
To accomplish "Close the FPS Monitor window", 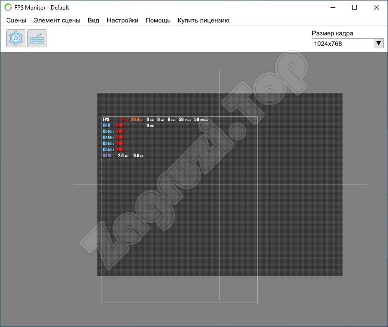I will pyautogui.click(x=377, y=7).
